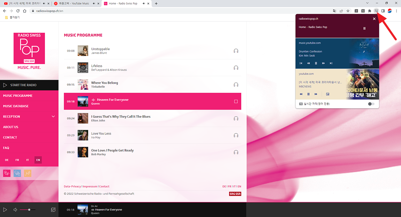The width and height of the screenshot is (401, 217).
Task: Click the address bar URL
Action: coord(50,11)
